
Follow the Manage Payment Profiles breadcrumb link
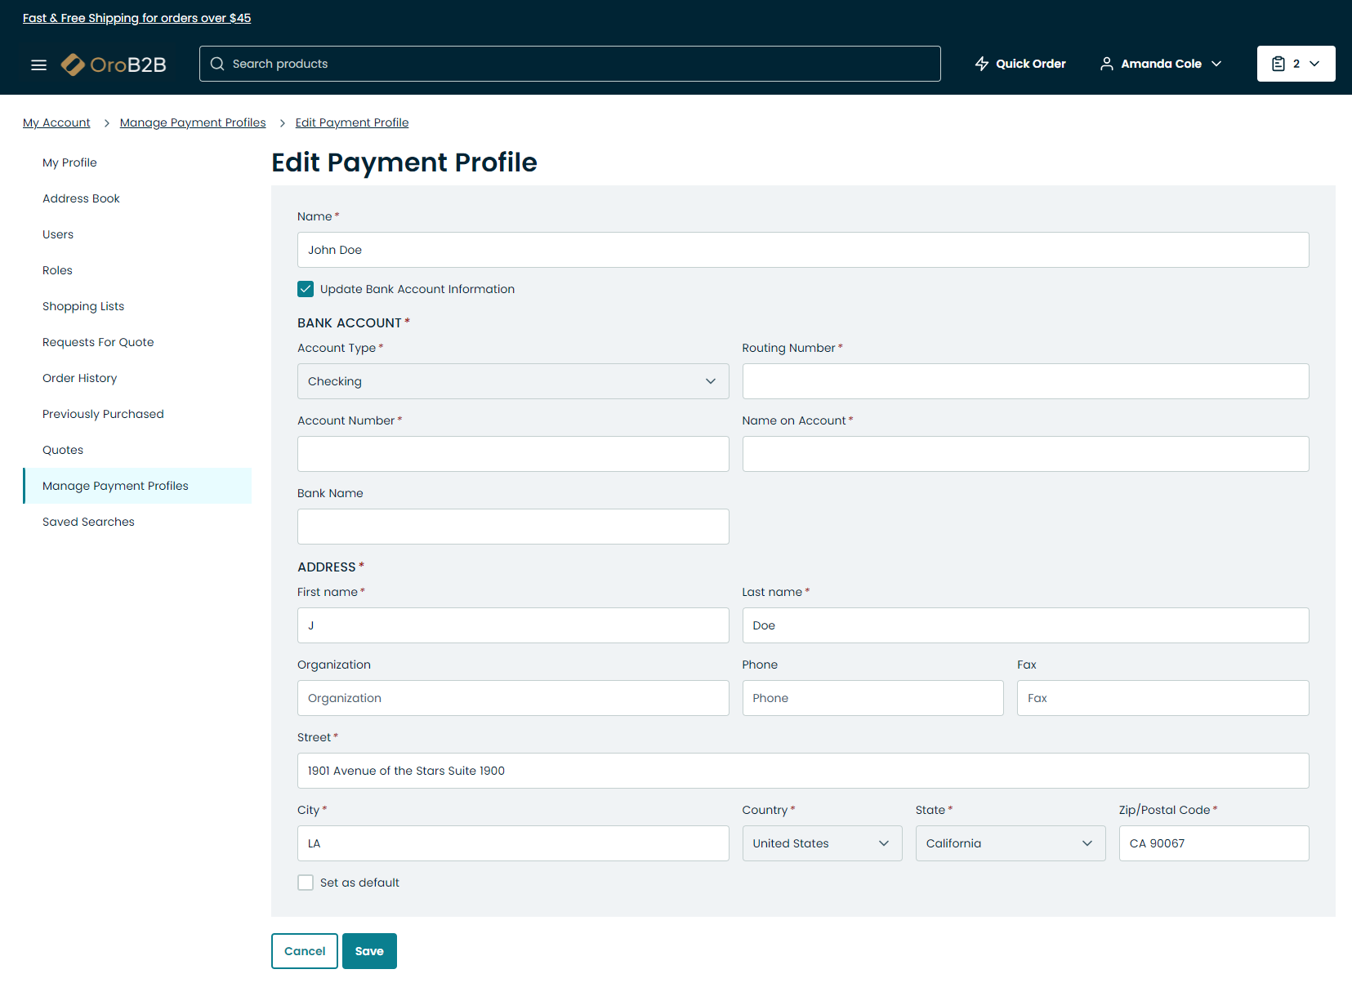click(193, 122)
